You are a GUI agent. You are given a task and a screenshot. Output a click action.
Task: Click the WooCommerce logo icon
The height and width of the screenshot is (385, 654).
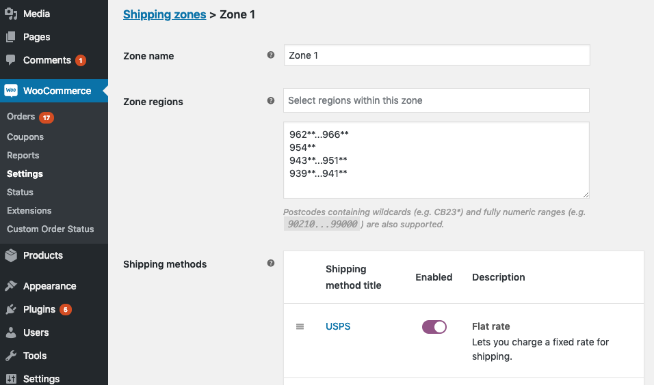pyautogui.click(x=11, y=90)
